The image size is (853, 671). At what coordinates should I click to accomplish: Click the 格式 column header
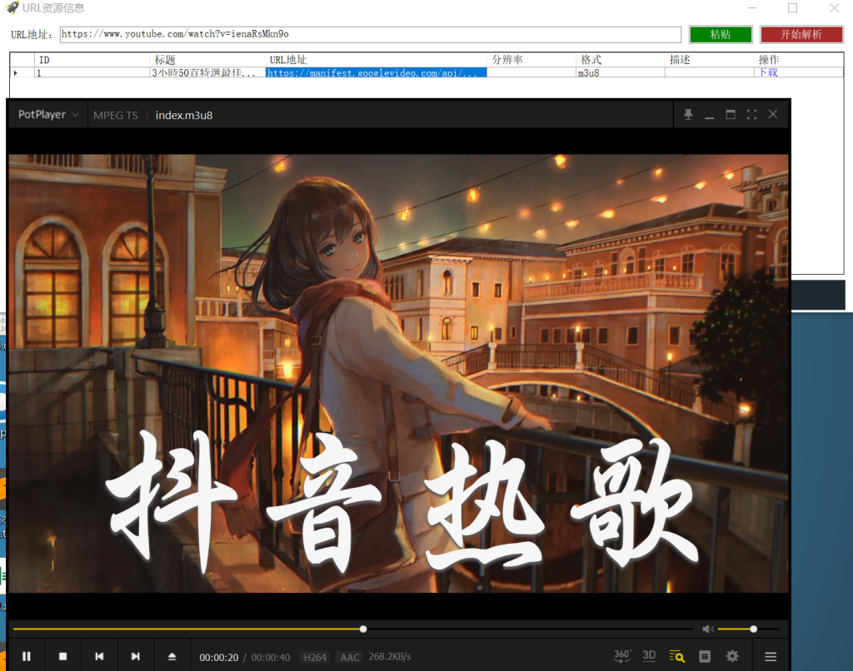click(x=620, y=60)
